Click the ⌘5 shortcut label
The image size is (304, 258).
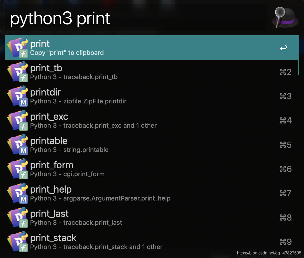285,145
